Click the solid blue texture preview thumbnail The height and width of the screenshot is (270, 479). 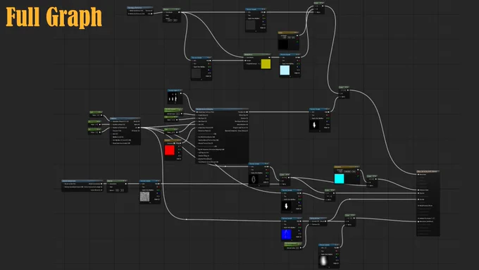point(286,234)
